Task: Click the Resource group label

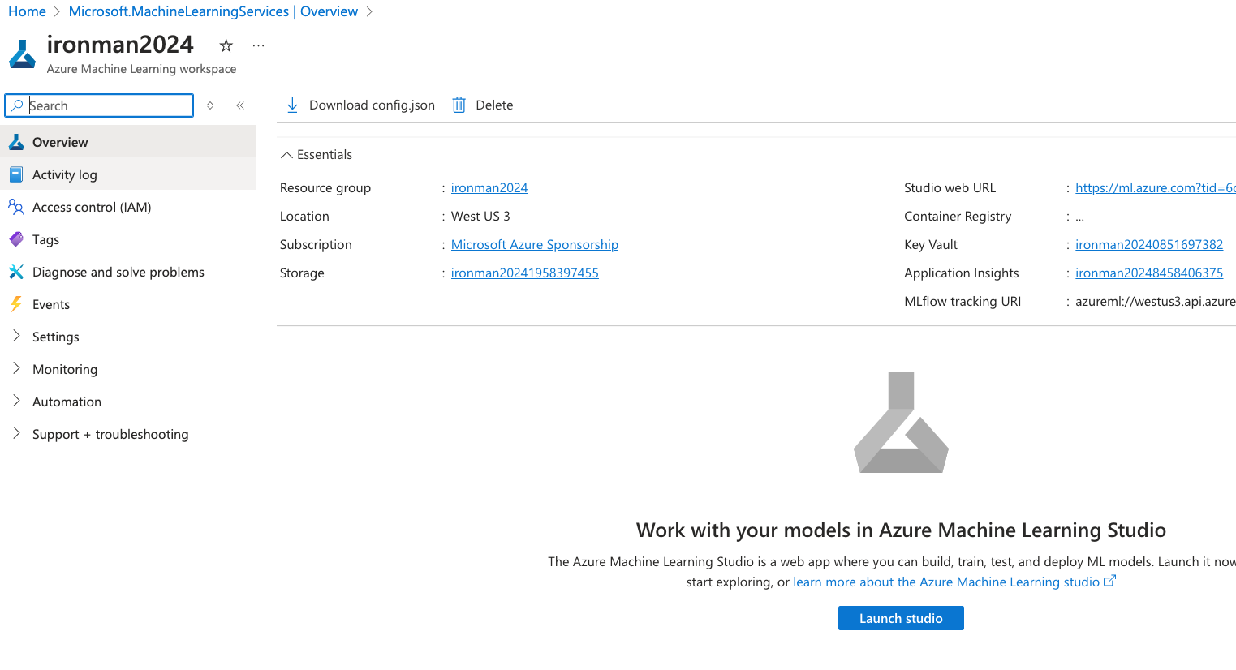Action: (325, 187)
